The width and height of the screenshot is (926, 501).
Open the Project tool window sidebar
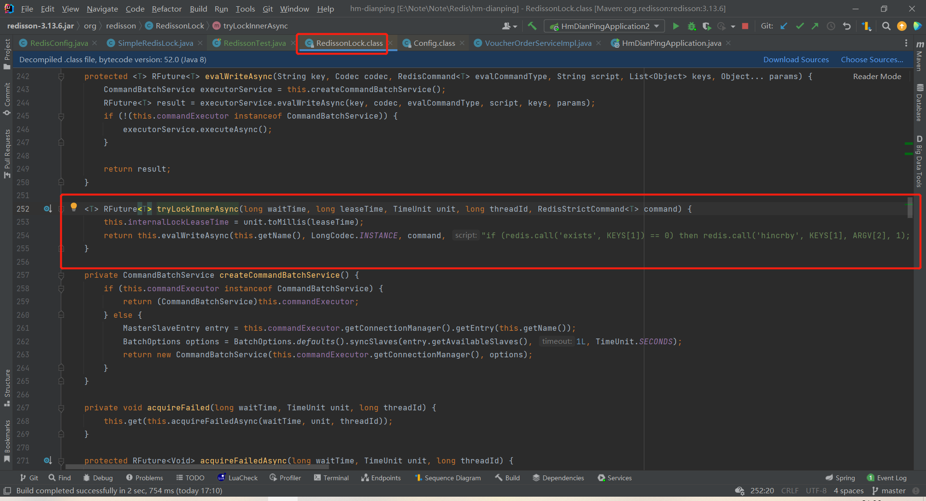coord(7,54)
